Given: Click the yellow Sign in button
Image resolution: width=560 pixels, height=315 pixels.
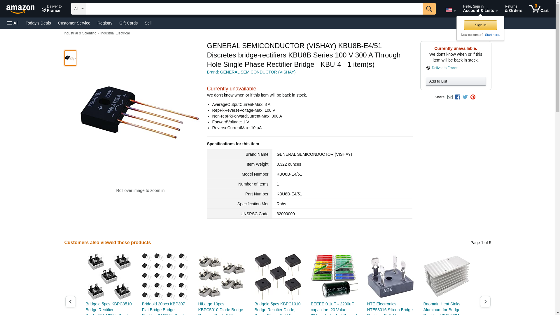Looking at the screenshot, I should (480, 25).
